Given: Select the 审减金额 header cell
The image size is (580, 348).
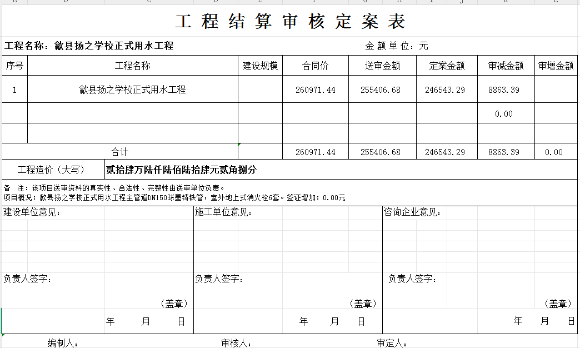Looking at the screenshot, I should (x=506, y=66).
